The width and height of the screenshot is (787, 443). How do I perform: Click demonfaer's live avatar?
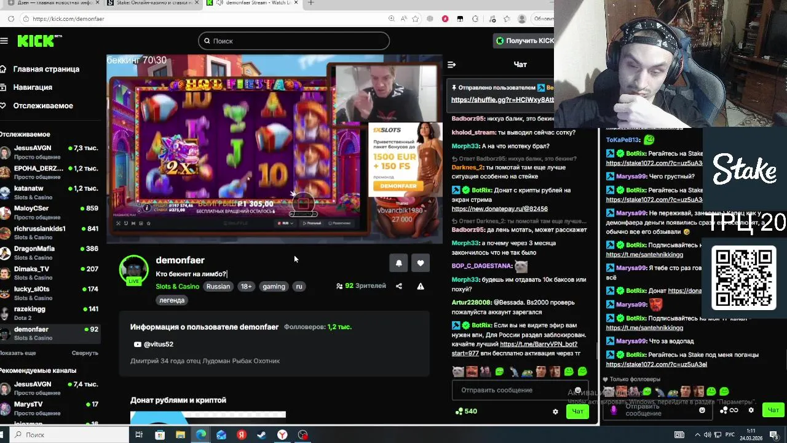pyautogui.click(x=133, y=269)
